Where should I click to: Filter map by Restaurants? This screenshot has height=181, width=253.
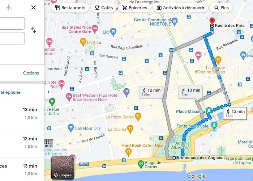click(70, 8)
